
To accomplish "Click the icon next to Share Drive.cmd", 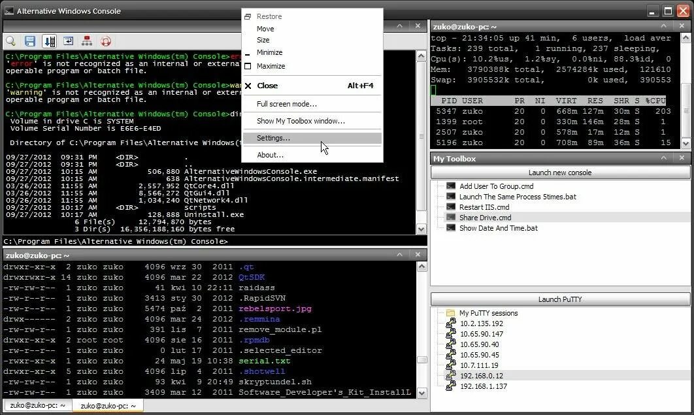I will tap(450, 218).
